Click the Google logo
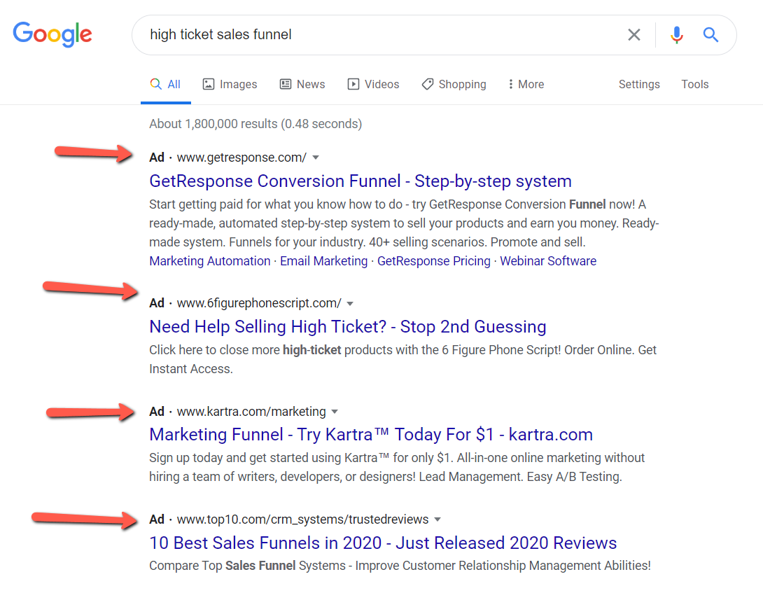The height and width of the screenshot is (593, 763). [52, 34]
